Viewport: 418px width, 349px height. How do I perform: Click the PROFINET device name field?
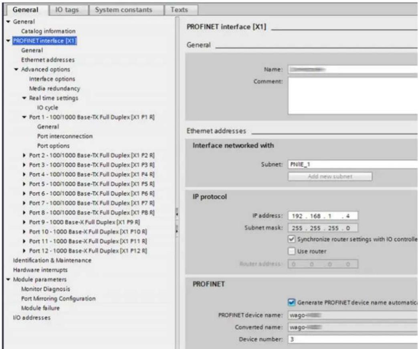point(353,315)
